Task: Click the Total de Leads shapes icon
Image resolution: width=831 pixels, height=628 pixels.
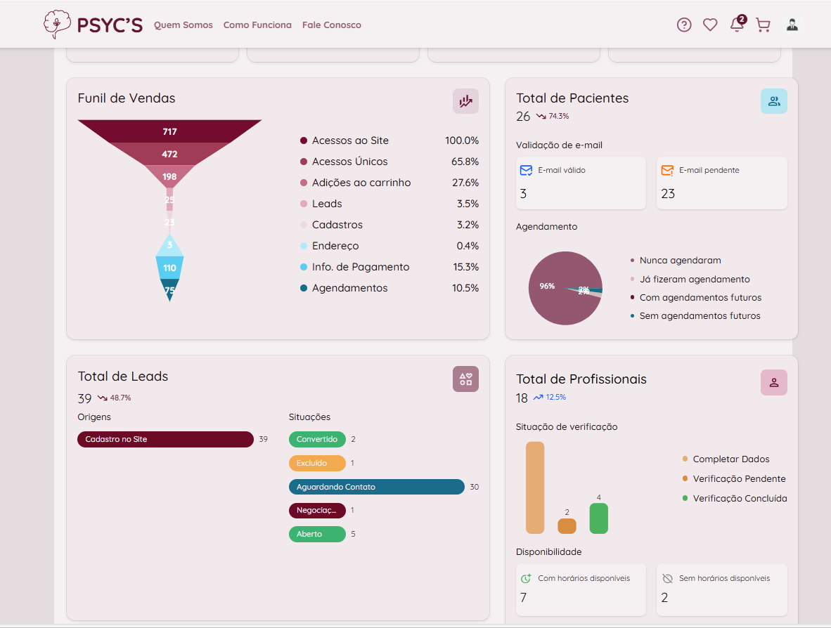Action: click(465, 379)
